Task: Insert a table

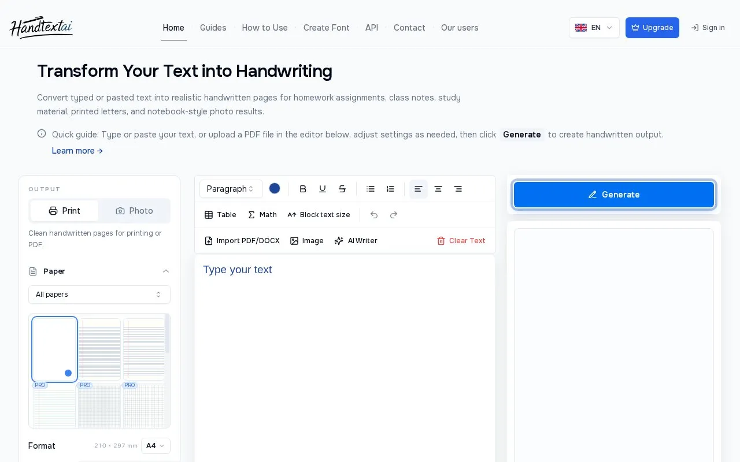Action: (x=220, y=215)
